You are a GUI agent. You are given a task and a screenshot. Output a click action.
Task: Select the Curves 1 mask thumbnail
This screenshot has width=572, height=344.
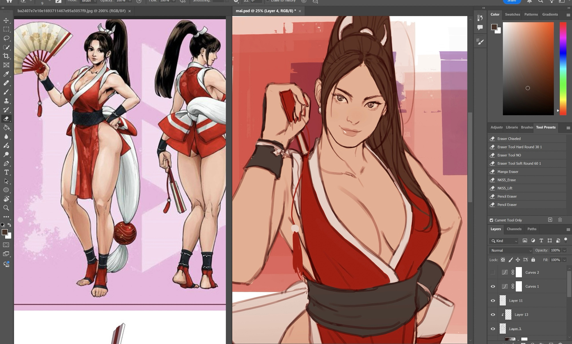[x=519, y=286]
